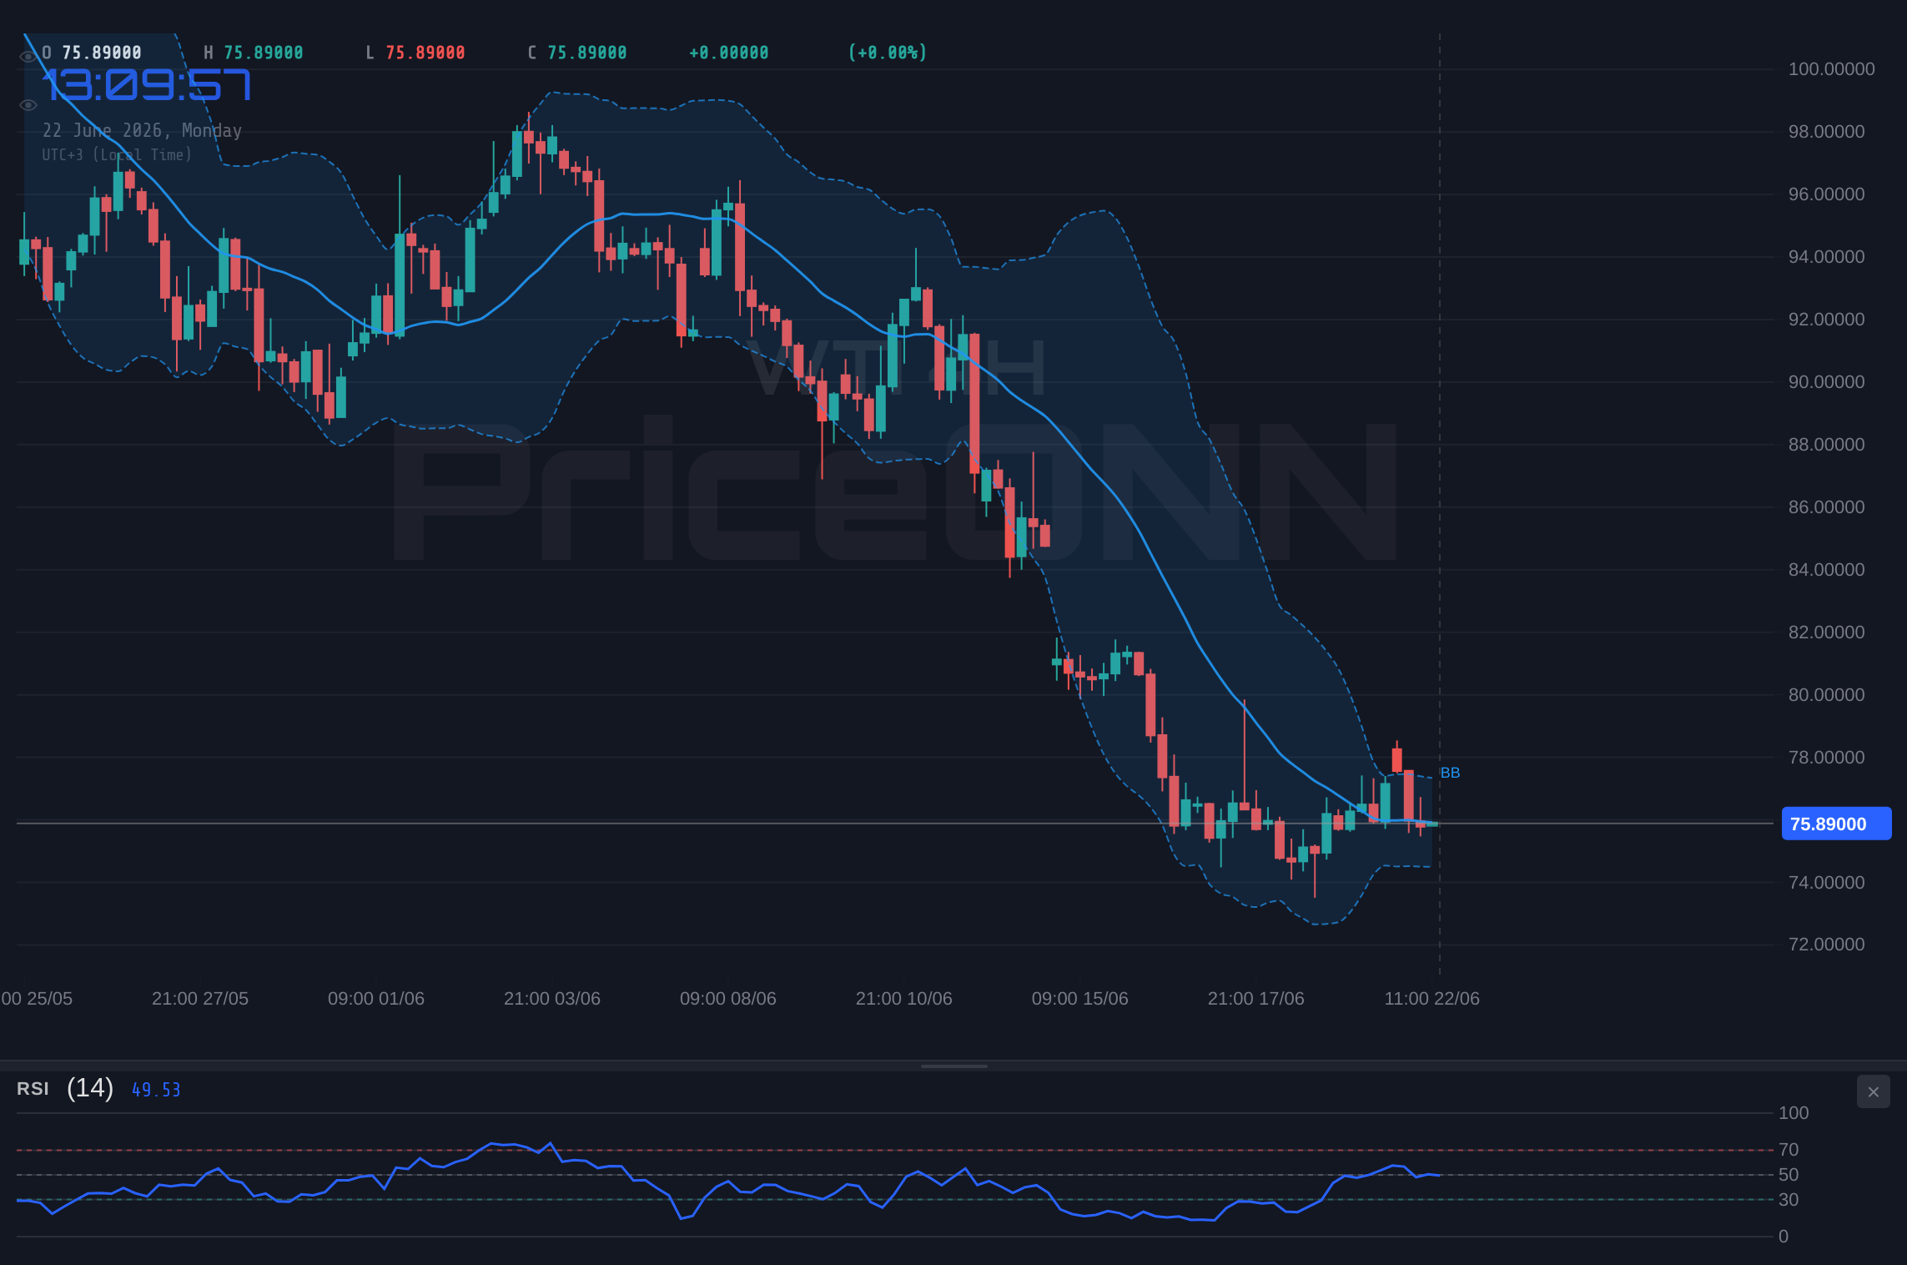
Task: Close the RSI indicator panel
Action: click(1873, 1091)
